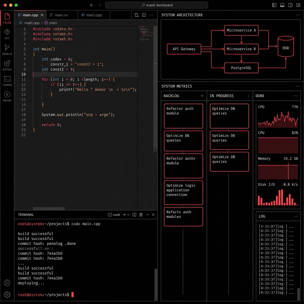The width and height of the screenshot is (304, 304).
Task: Open the Files sidebar panel
Action: pyautogui.click(x=7, y=18)
